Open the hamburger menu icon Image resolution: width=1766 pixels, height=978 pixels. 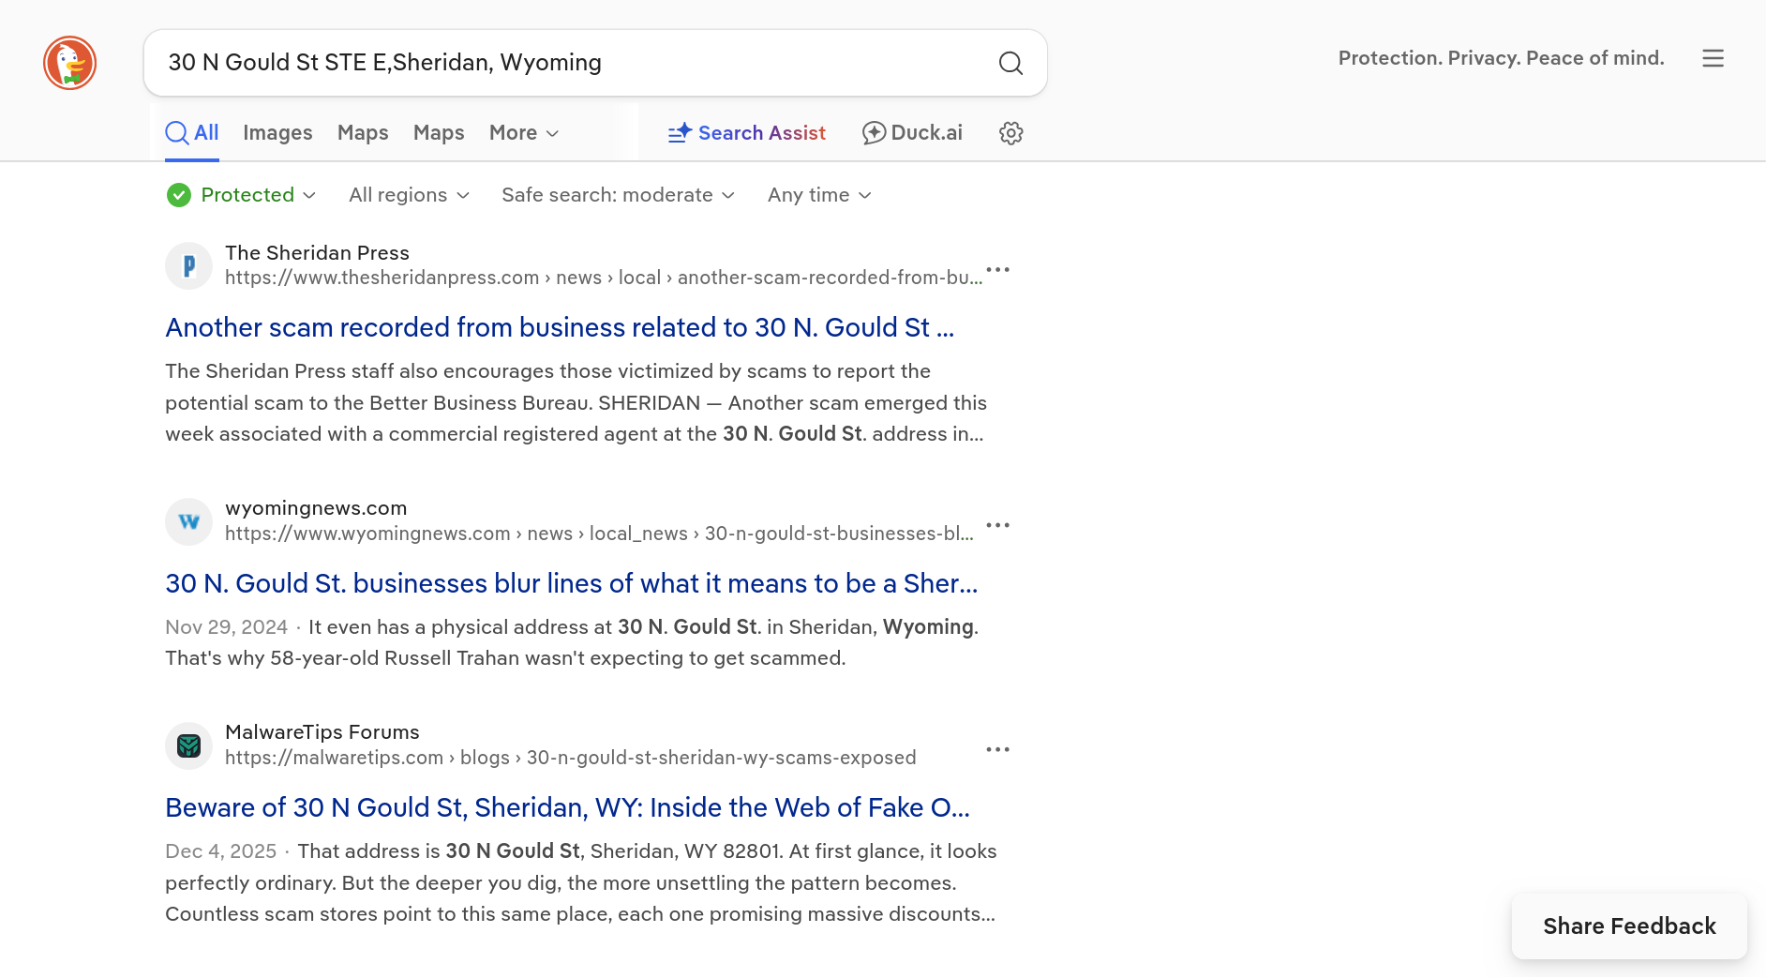pyautogui.click(x=1713, y=58)
